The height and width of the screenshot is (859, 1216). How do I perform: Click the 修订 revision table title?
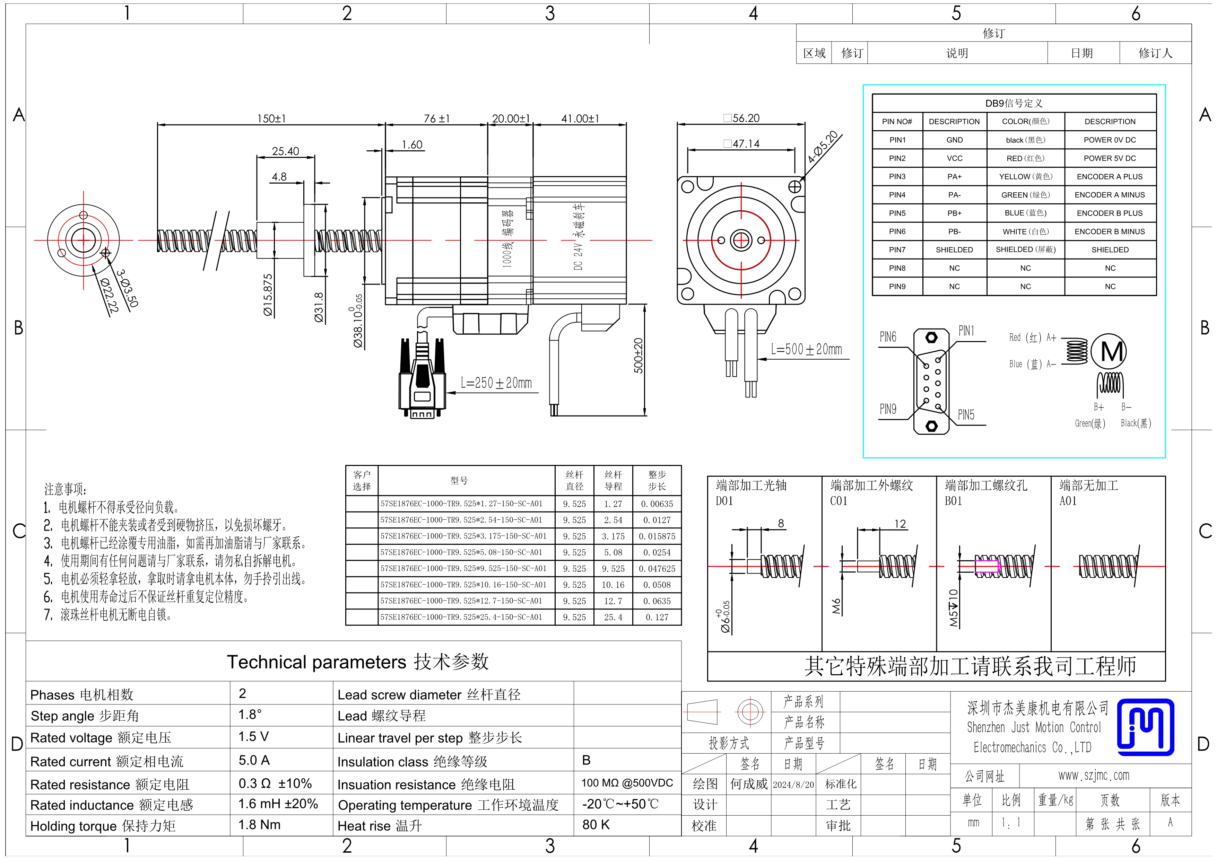993,33
